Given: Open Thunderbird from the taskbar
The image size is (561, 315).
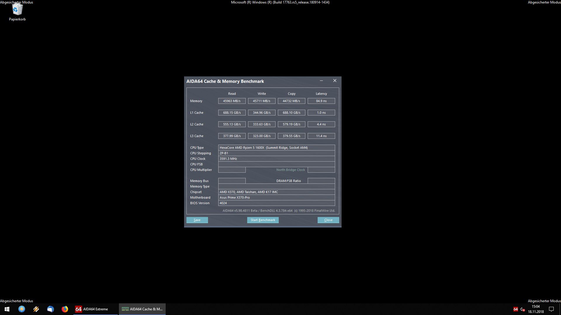Looking at the screenshot, I should (x=51, y=309).
